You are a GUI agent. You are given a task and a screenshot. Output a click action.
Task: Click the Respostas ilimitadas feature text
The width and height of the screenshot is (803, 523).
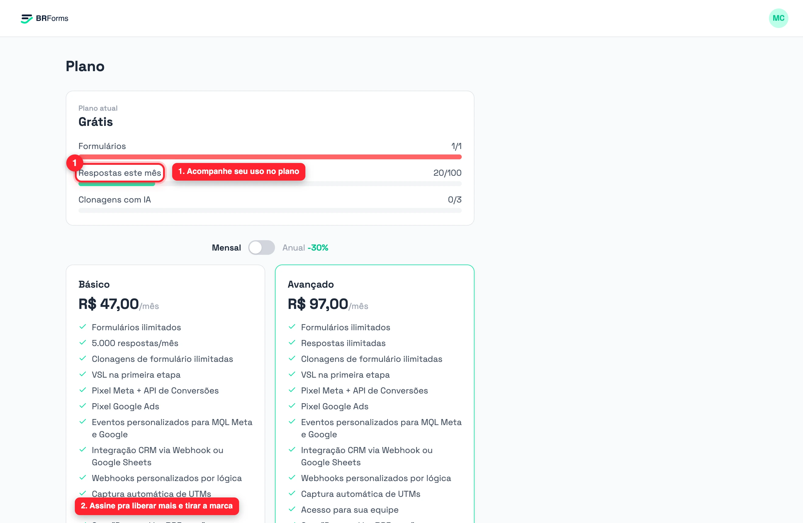(x=343, y=343)
